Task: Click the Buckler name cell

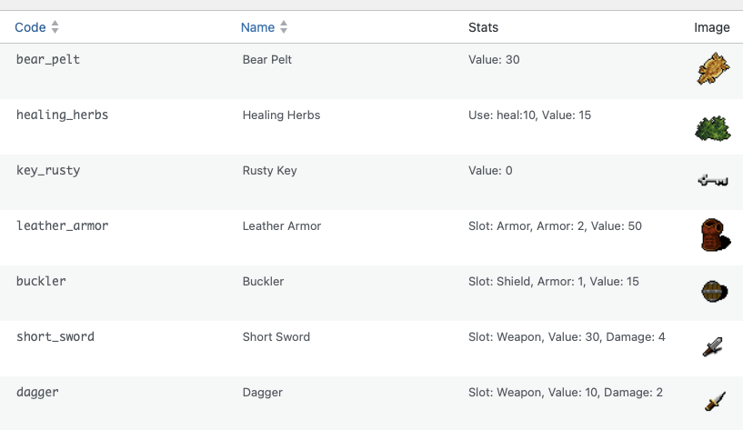Action: 263,281
